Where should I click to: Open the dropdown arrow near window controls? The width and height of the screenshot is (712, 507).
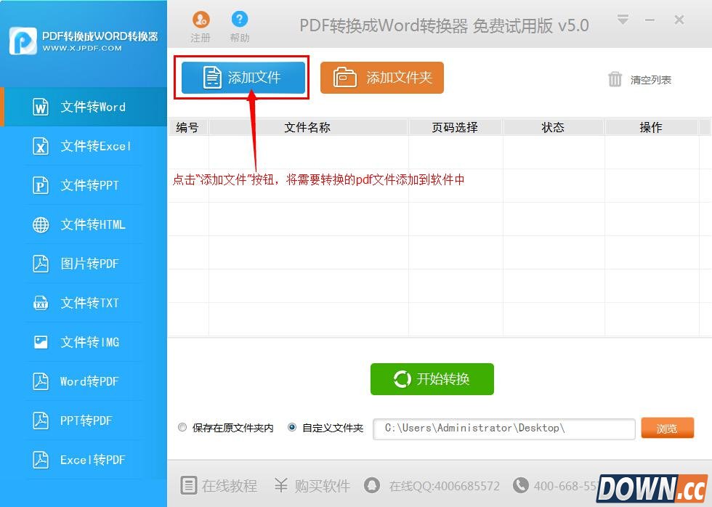623,20
